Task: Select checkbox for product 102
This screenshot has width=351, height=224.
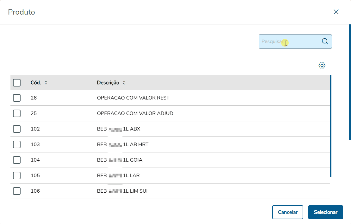Action: [x=17, y=129]
